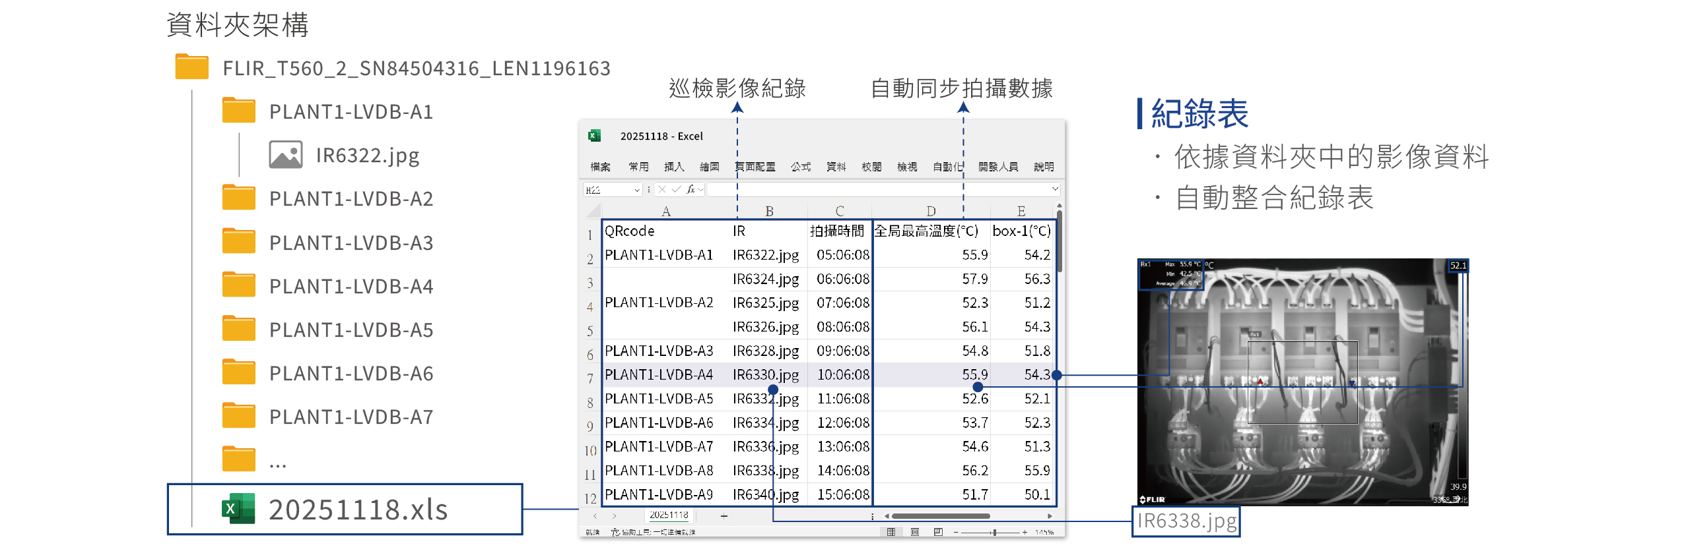Add a new sheet with plus icon

pyautogui.click(x=724, y=516)
